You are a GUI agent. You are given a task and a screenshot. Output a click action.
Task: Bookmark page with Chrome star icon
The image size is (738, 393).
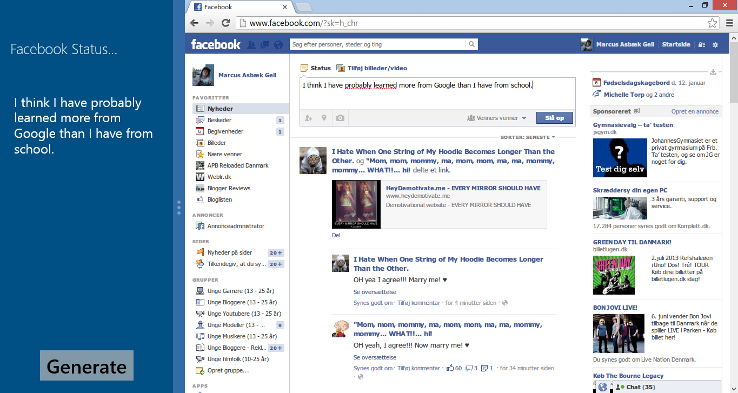713,23
